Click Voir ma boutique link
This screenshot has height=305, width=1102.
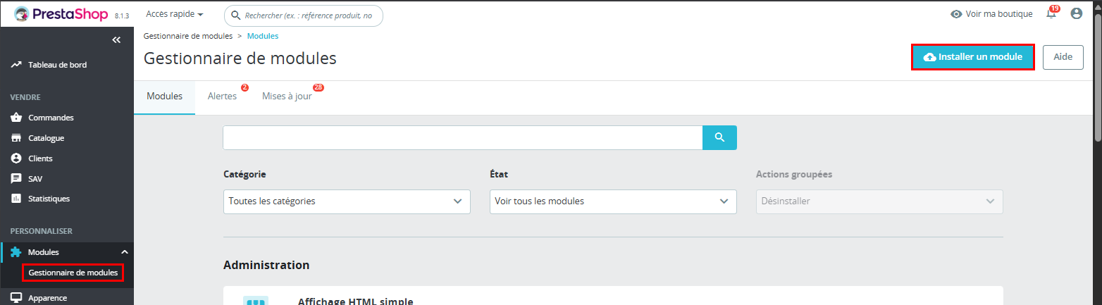point(991,14)
